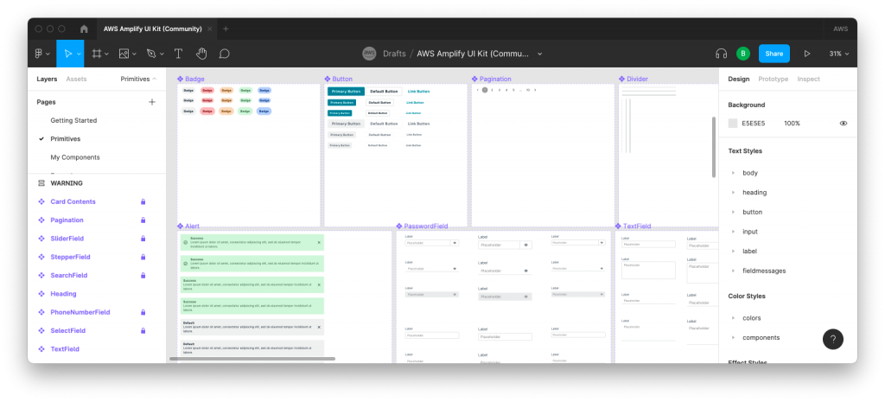The width and height of the screenshot is (885, 402).
Task: Switch to the Design tab
Action: 739,79
